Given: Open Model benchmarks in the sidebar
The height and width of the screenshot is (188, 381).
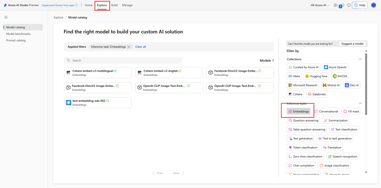Looking at the screenshot, I should (x=18, y=34).
